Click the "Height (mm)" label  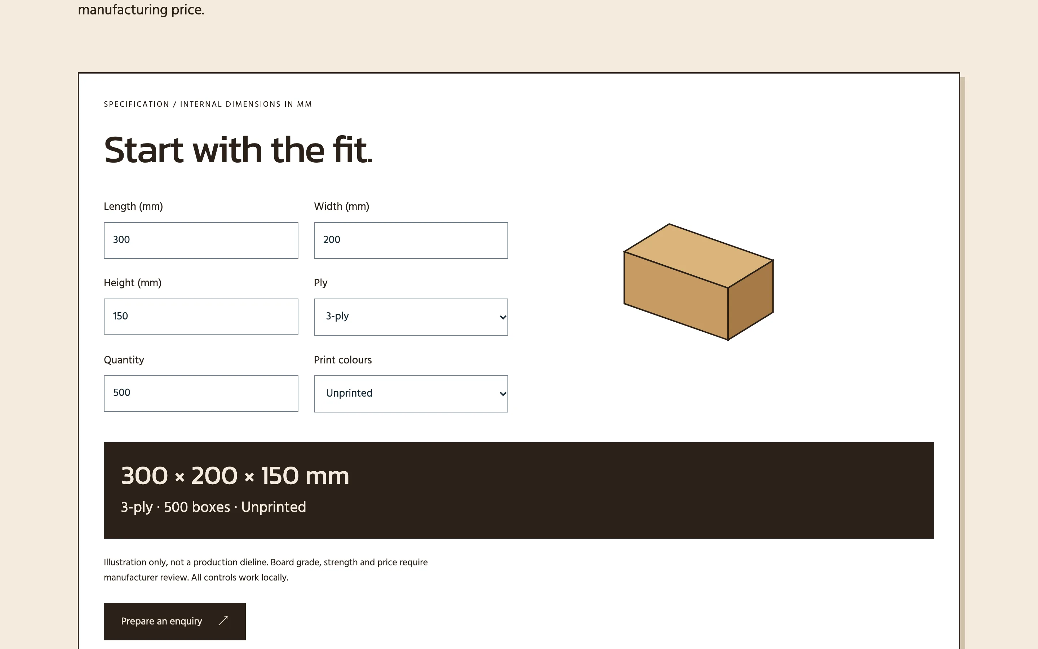coord(133,283)
